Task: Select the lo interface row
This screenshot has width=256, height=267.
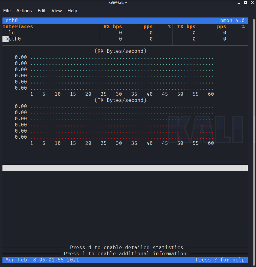Action: (x=125, y=33)
